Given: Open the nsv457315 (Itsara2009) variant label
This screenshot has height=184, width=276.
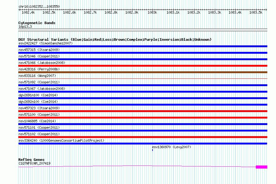Looking at the screenshot, I should [x=39, y=50].
